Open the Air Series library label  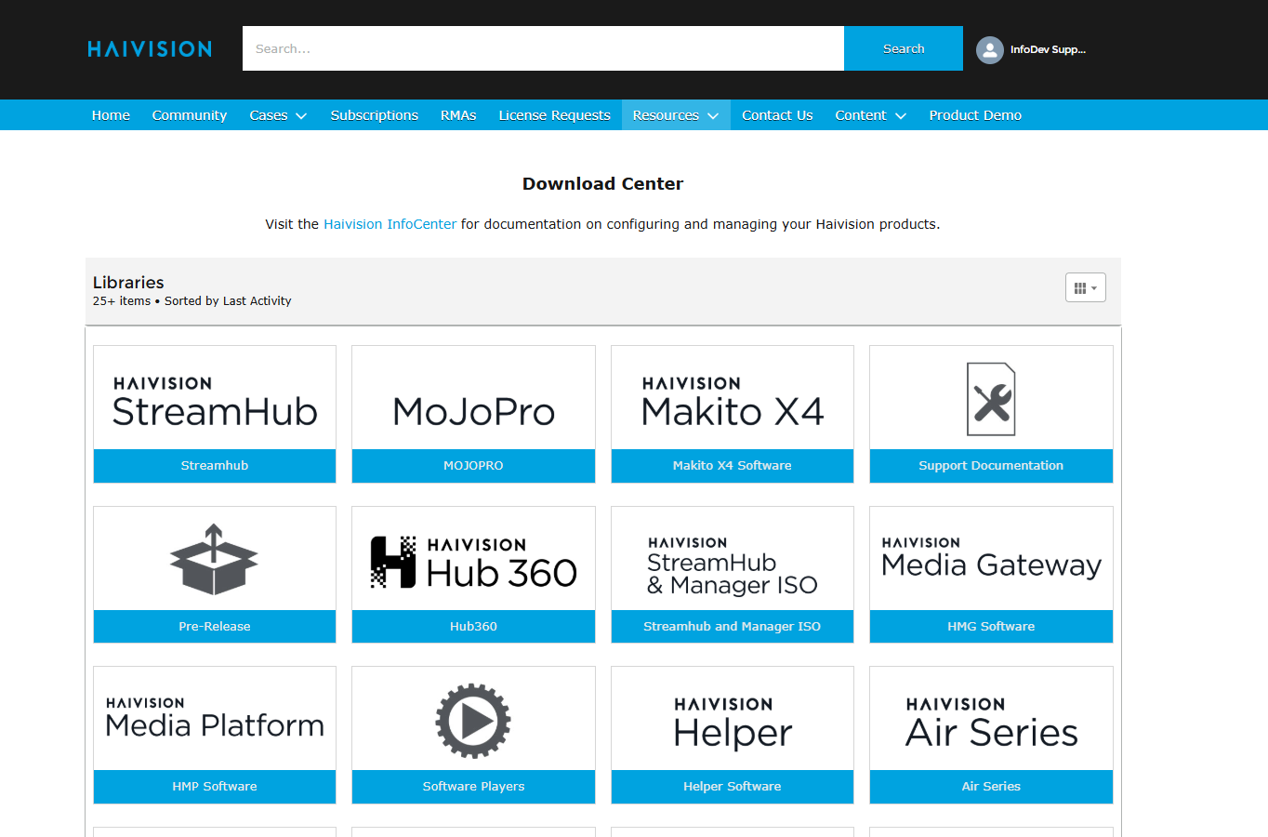coord(991,787)
